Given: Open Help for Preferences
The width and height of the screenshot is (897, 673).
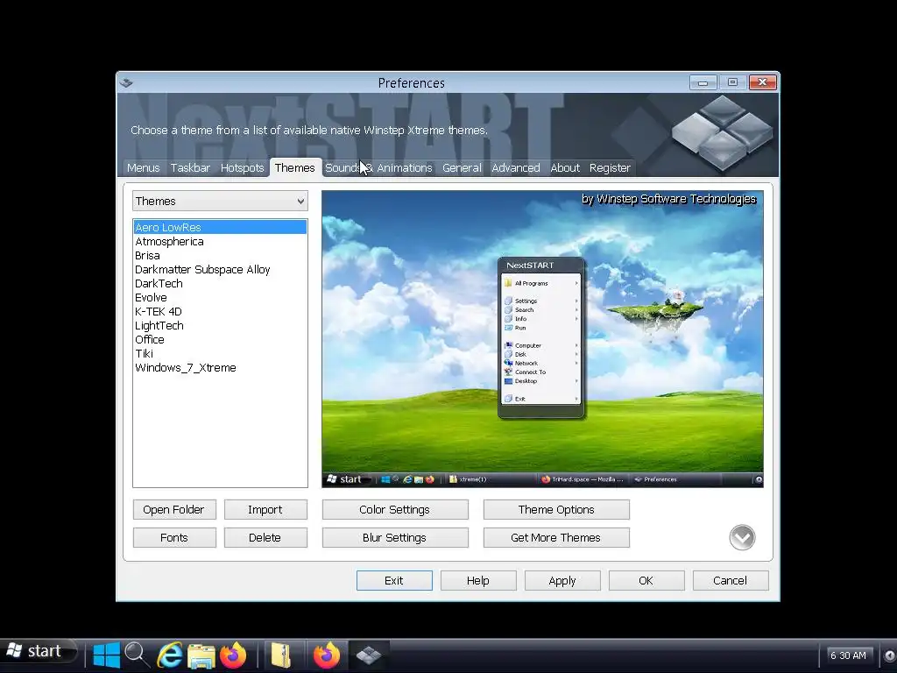Looking at the screenshot, I should [x=478, y=580].
